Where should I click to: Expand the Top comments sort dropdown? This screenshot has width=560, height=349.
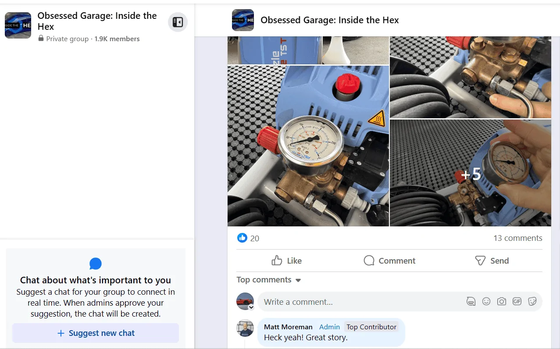(269, 280)
